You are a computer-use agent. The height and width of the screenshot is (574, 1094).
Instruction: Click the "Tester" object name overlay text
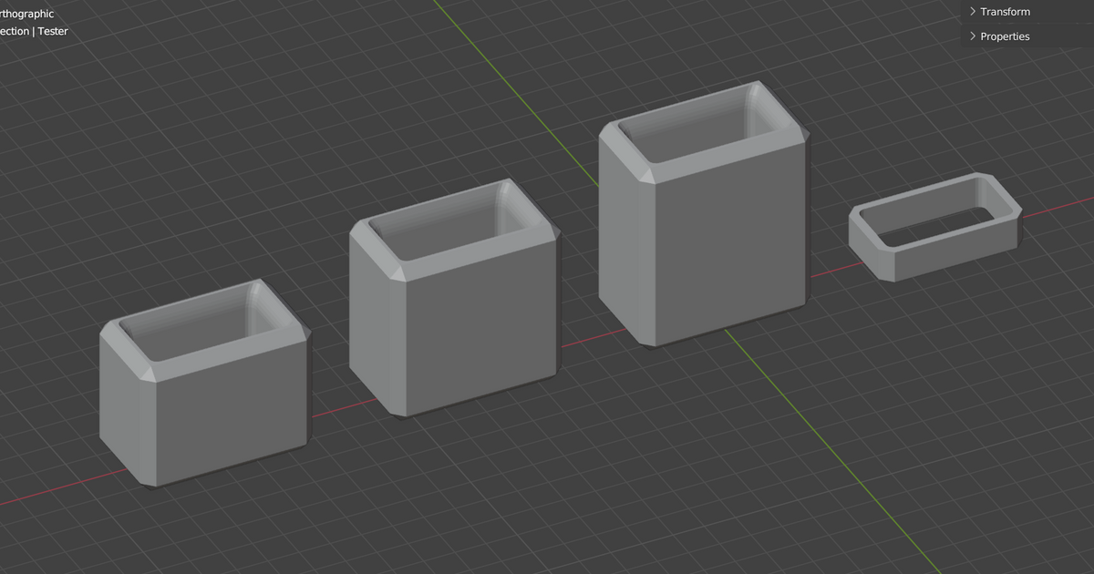53,31
